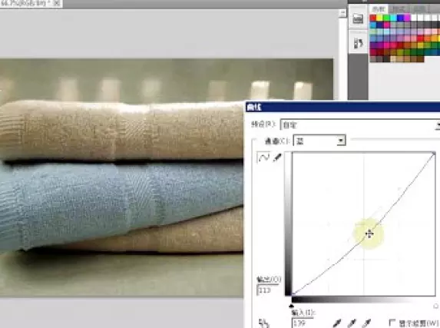Screen dimensions: 440x328
Task: Pick the white point eyedropper
Action: click(x=367, y=323)
